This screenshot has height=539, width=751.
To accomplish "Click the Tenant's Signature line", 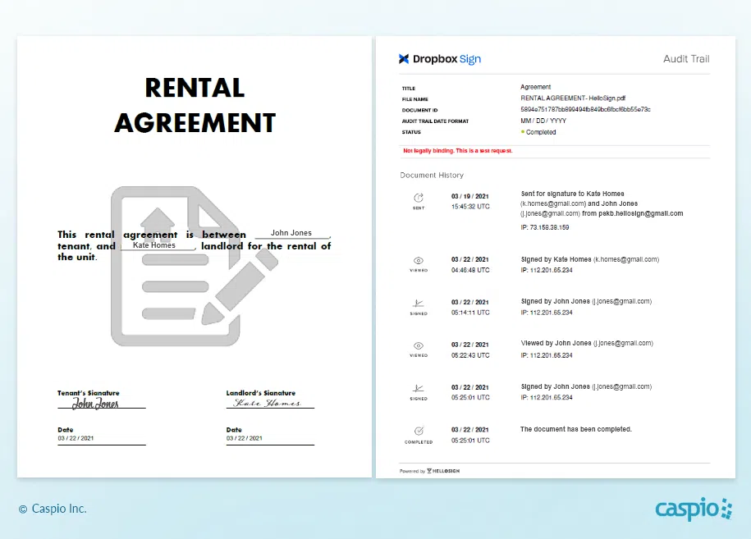I will pyautogui.click(x=100, y=404).
